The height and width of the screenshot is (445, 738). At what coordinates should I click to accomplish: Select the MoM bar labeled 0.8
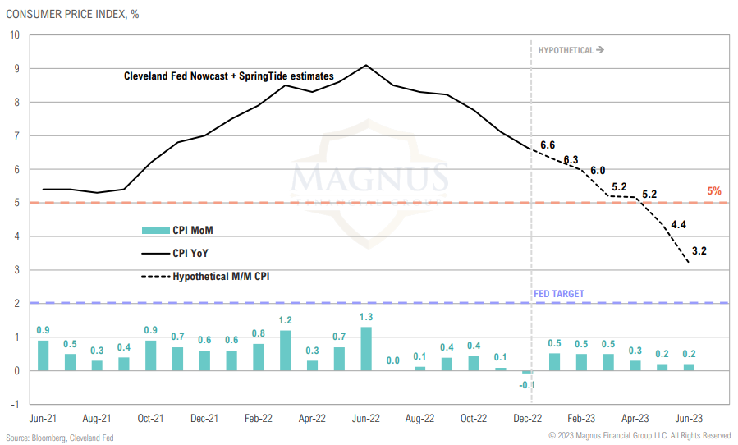click(x=259, y=357)
